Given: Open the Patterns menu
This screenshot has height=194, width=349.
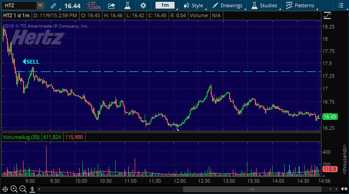Looking at the screenshot, I should pyautogui.click(x=300, y=5).
